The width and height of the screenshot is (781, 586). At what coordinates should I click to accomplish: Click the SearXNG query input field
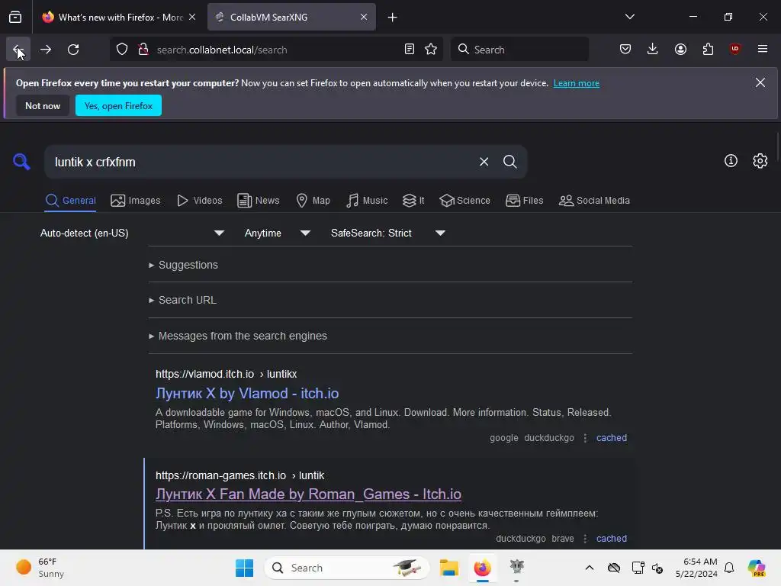[262, 162]
